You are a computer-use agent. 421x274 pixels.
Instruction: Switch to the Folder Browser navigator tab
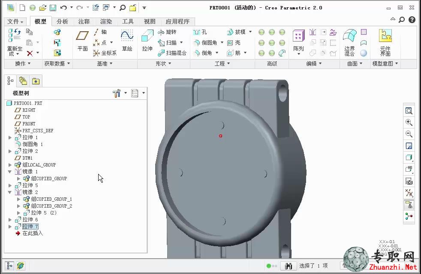click(x=23, y=80)
